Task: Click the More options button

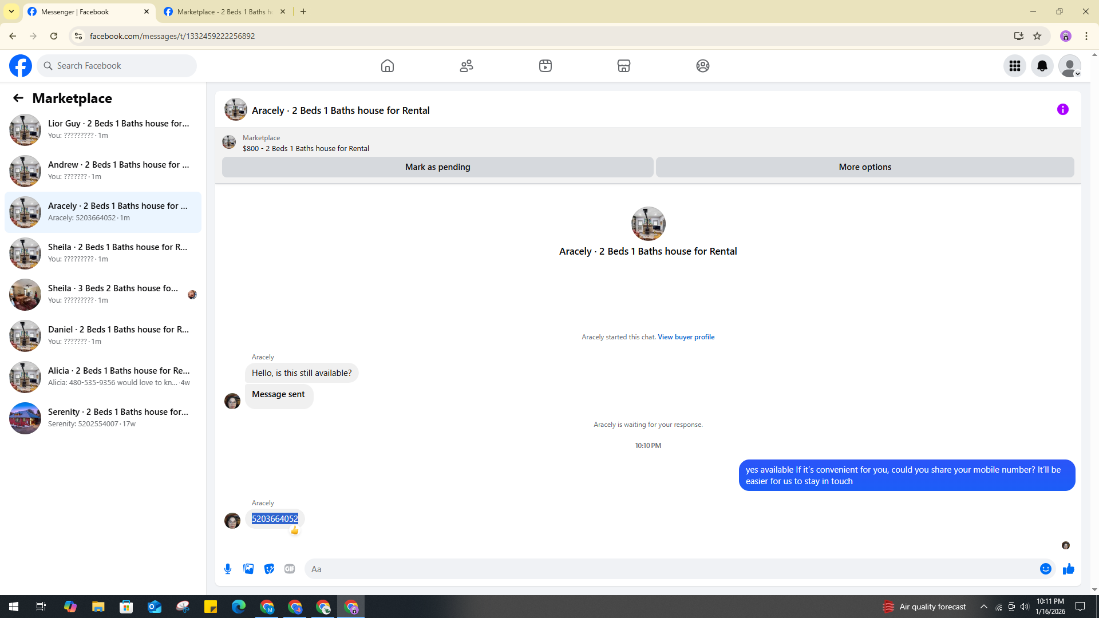Action: pyautogui.click(x=864, y=167)
